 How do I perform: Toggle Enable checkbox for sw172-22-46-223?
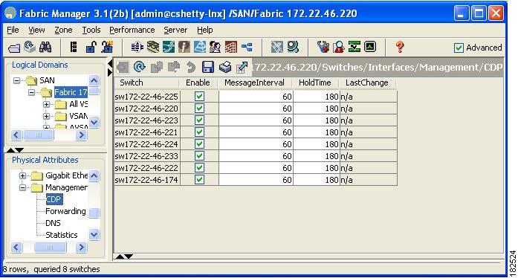(x=199, y=120)
